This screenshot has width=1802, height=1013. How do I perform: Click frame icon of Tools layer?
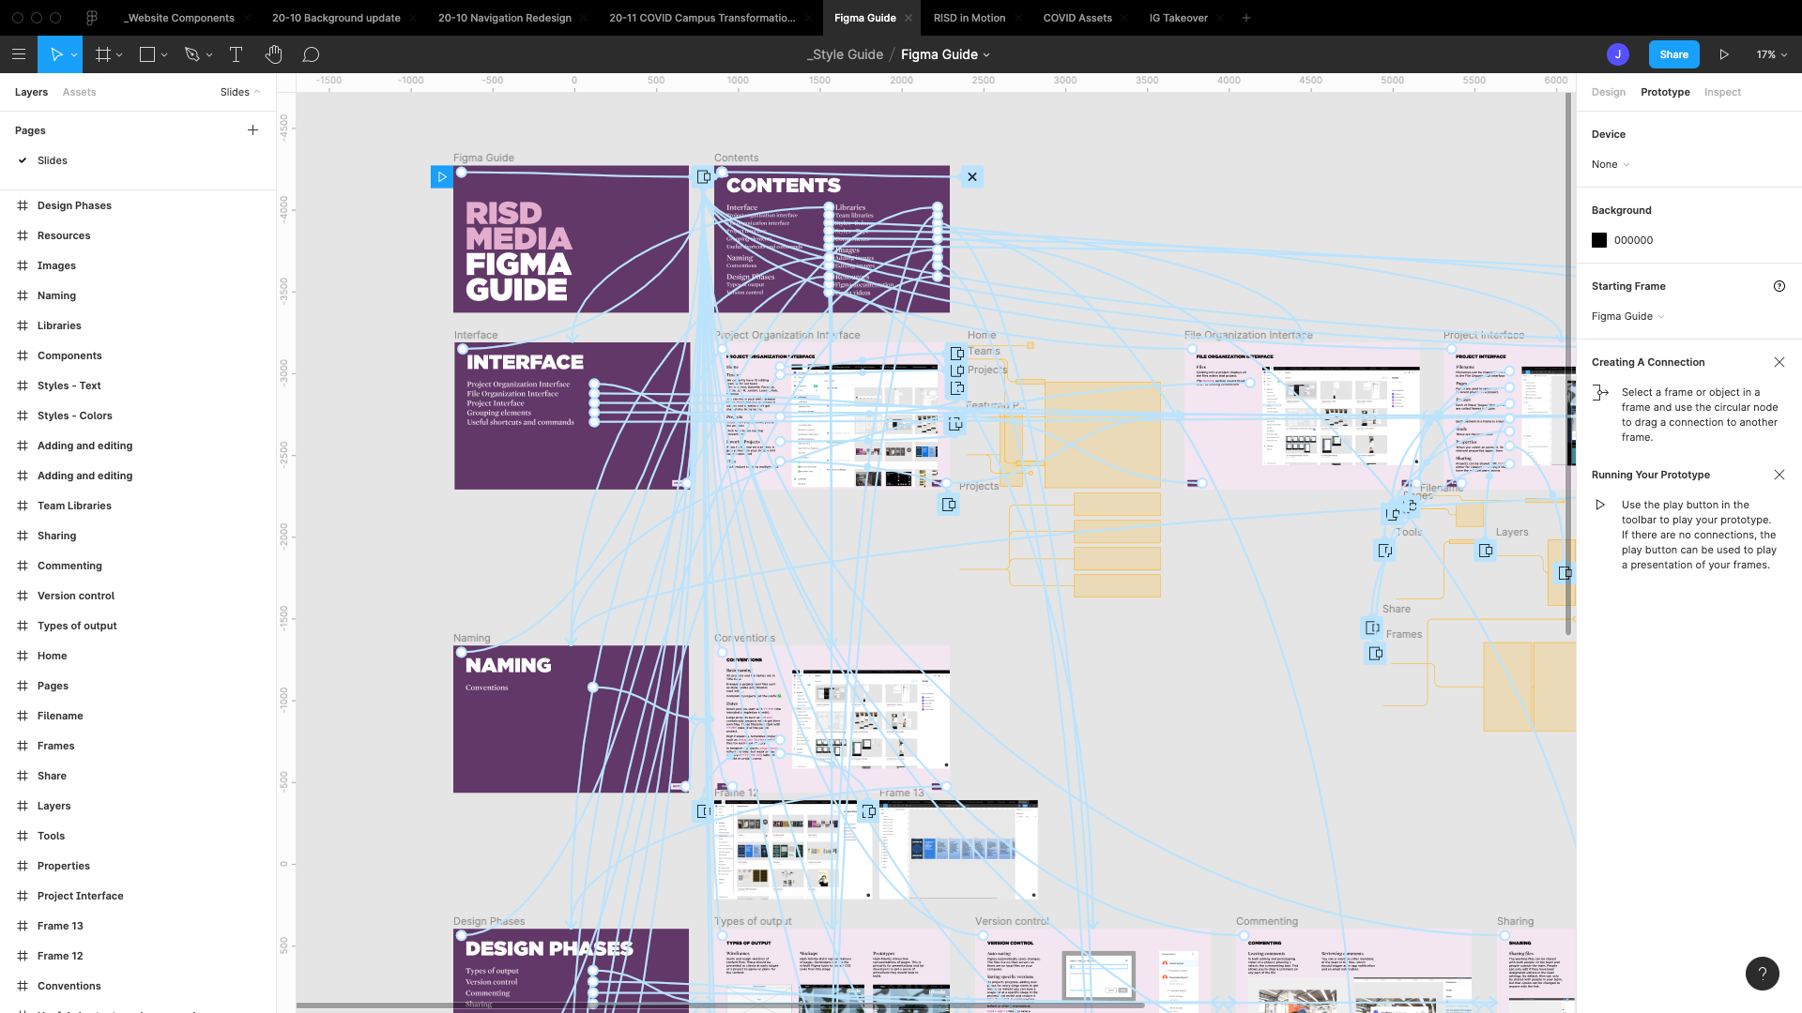click(23, 836)
